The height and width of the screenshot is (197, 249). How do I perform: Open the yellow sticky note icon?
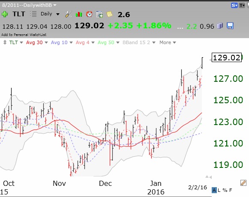110,14
